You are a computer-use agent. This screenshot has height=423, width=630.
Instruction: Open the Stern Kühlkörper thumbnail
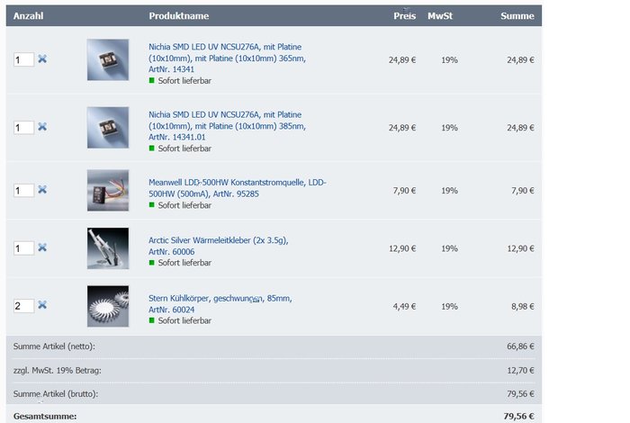point(108,305)
